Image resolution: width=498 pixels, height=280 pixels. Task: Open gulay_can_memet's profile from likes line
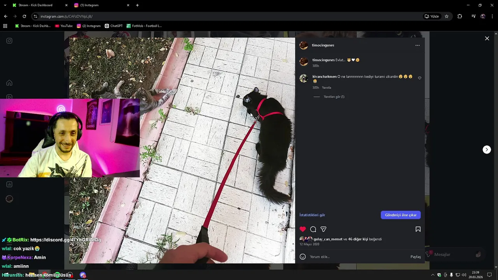[328, 239]
